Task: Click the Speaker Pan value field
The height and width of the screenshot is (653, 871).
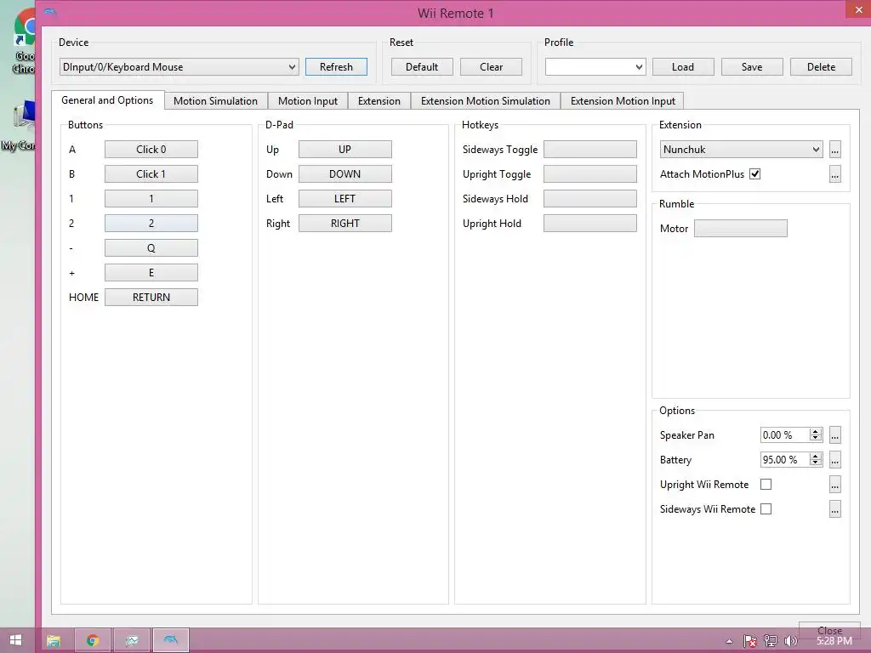Action: [785, 434]
